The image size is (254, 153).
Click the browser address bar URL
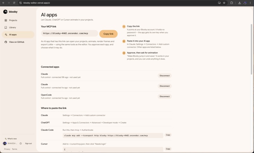coord(37,3)
